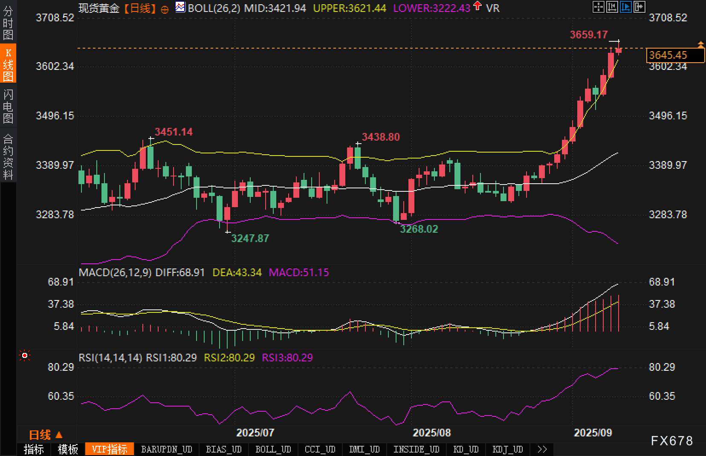
Task: Open the 指标 indicator menu
Action: click(x=34, y=450)
